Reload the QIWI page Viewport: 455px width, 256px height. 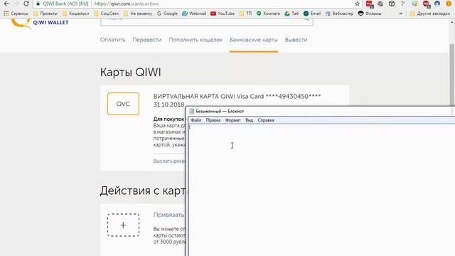click(x=26, y=4)
